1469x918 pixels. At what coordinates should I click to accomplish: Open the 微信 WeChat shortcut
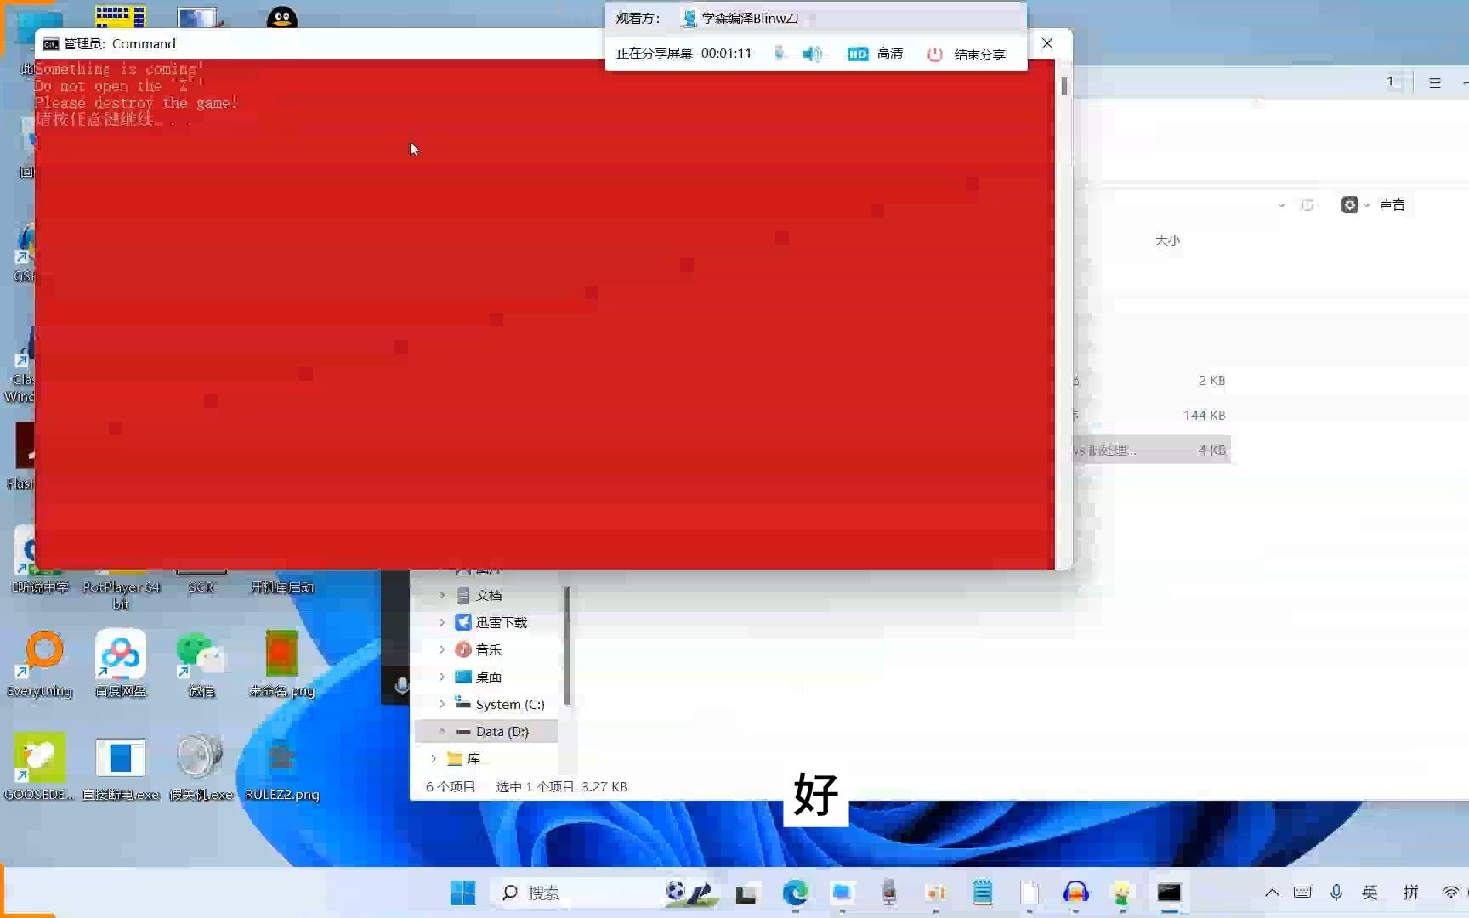pyautogui.click(x=201, y=665)
